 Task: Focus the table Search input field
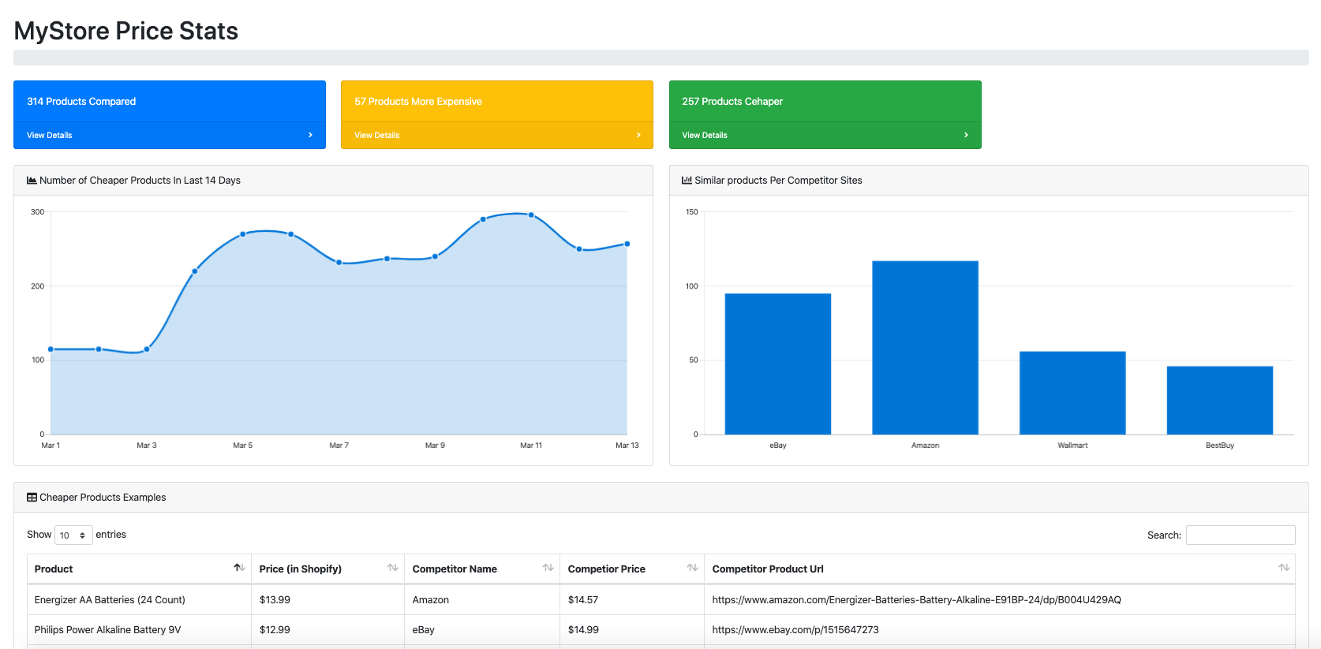point(1241,535)
